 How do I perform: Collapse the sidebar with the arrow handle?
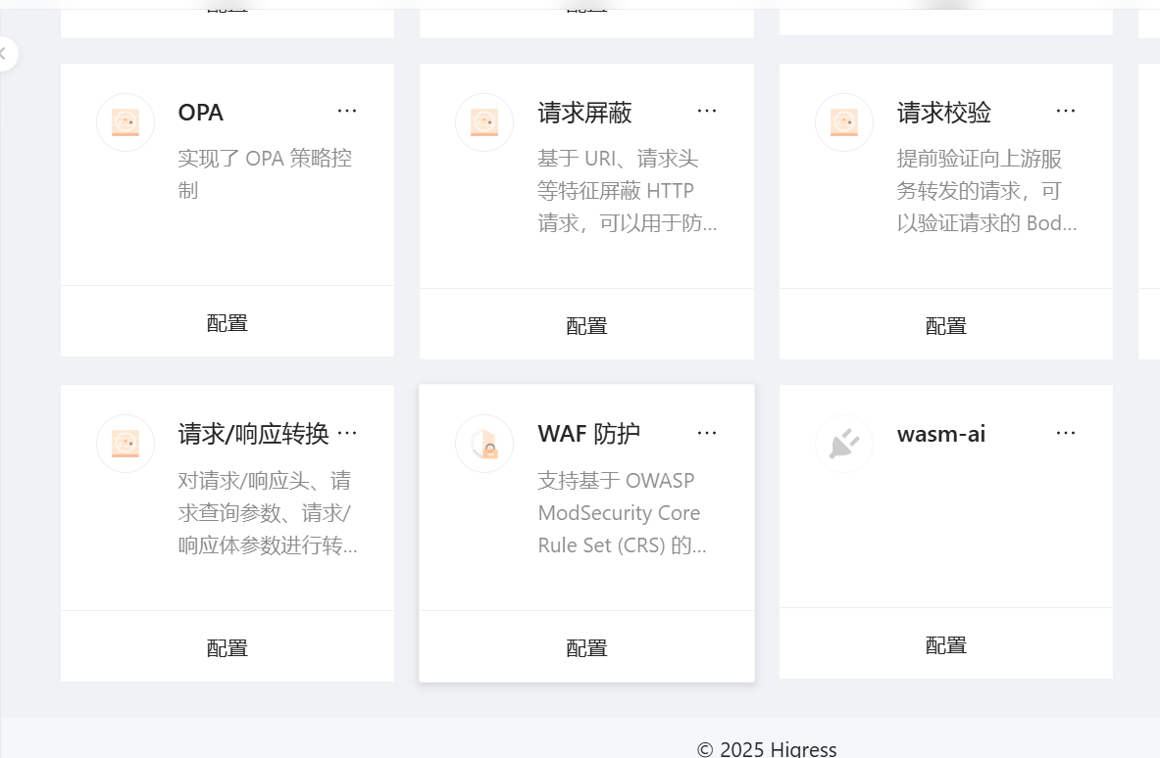pos(4,53)
